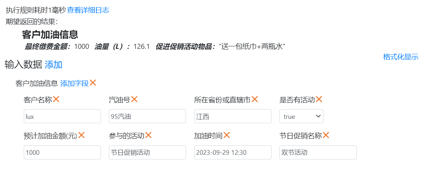Viewport: 428px width, 172px height.
Task: Click the province input showing 江西
Action: 233,116
